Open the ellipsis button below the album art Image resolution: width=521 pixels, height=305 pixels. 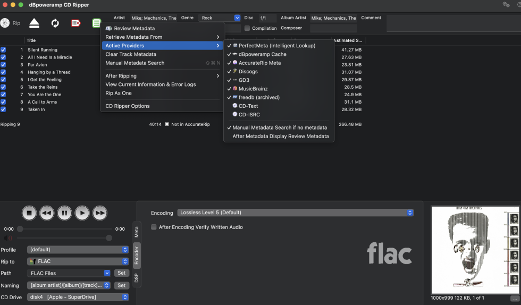[x=515, y=298]
